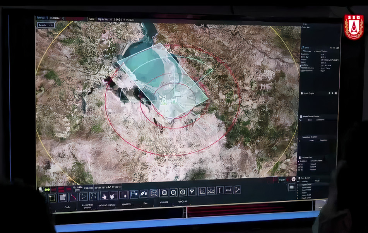The width and height of the screenshot is (368, 233).
Task: Click the green indicator in bottom-left status bar
Action: (x=47, y=190)
